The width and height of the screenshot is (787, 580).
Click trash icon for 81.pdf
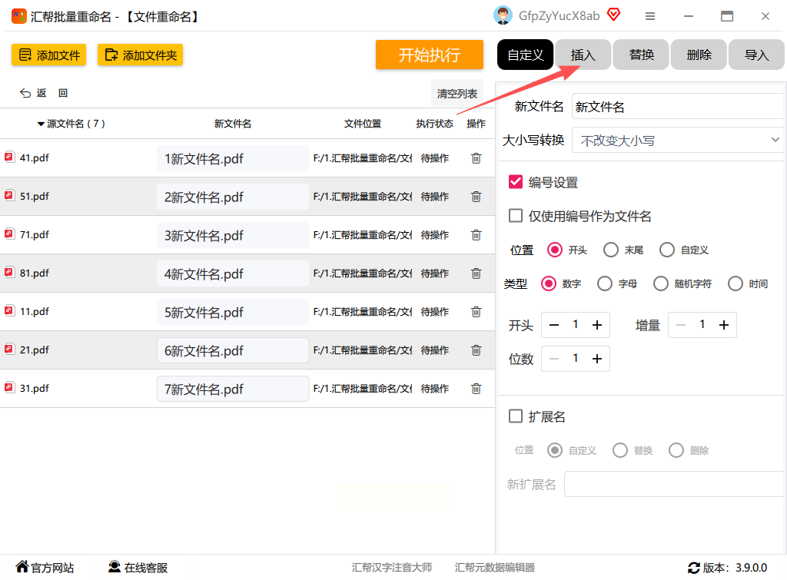click(x=476, y=273)
